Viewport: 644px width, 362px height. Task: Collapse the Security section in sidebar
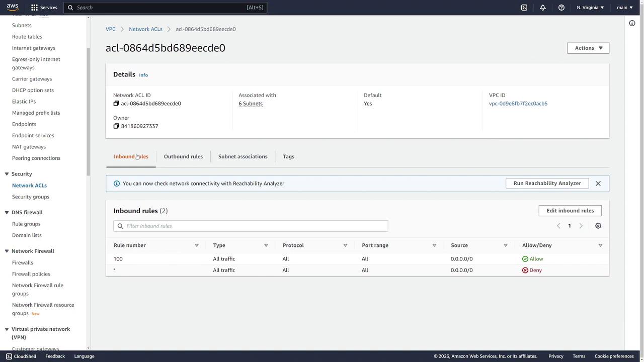[7, 174]
